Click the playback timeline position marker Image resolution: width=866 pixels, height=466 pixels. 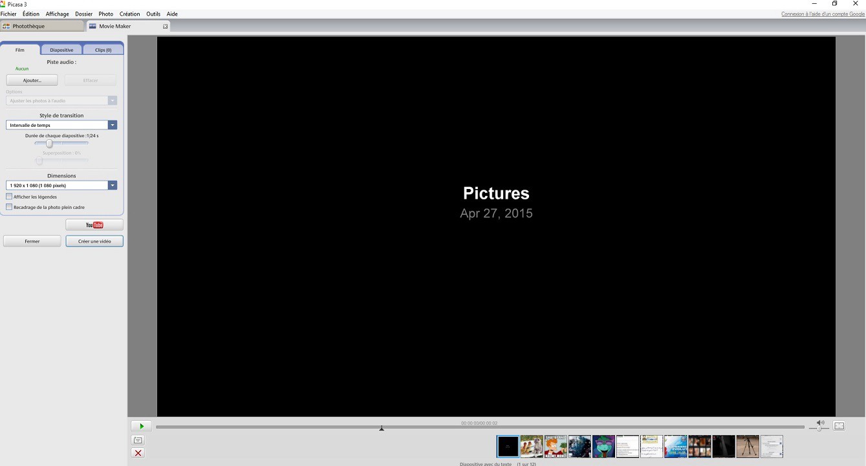(x=382, y=428)
